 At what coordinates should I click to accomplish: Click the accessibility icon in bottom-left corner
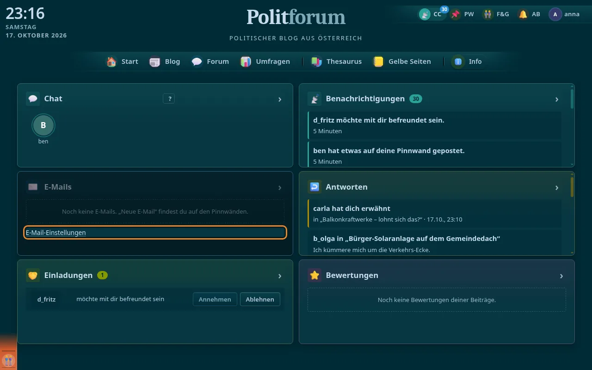click(8, 360)
